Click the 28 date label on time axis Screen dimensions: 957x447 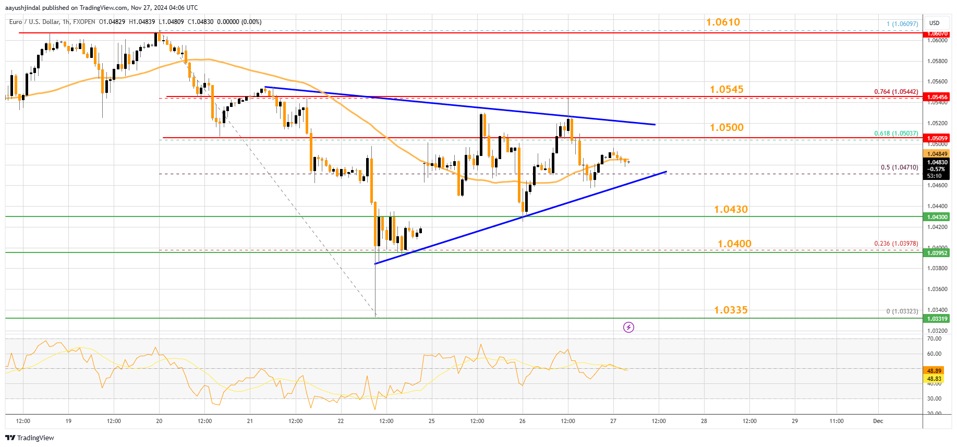[x=704, y=421]
